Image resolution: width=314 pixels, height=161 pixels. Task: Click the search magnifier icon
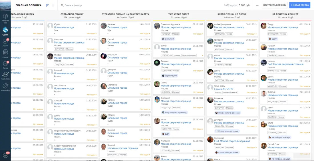[62, 5]
